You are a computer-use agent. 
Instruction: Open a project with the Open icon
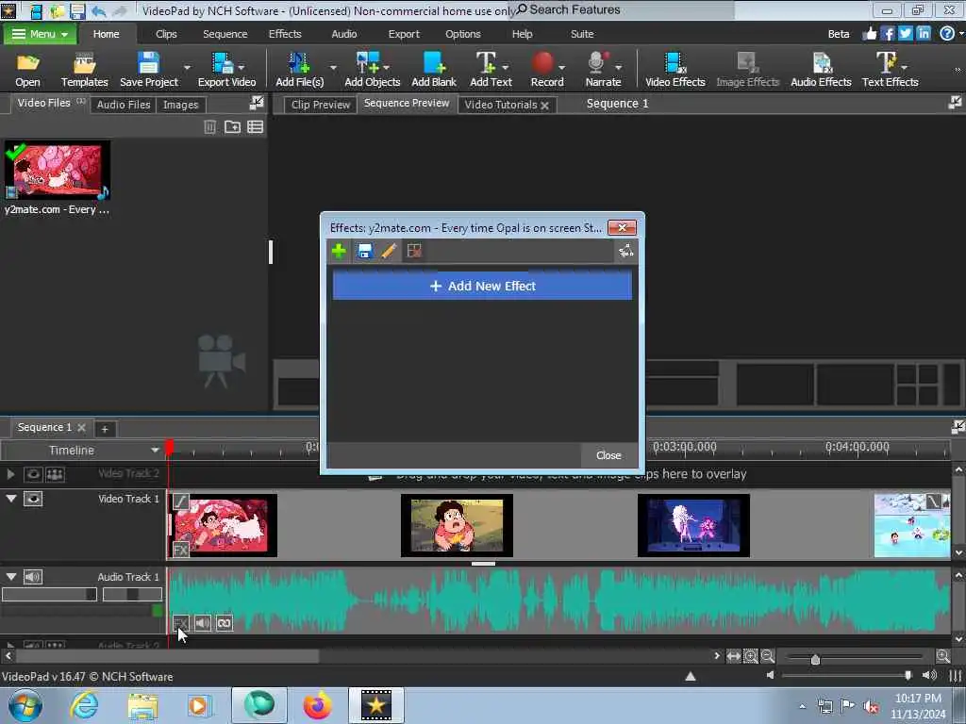coord(27,70)
